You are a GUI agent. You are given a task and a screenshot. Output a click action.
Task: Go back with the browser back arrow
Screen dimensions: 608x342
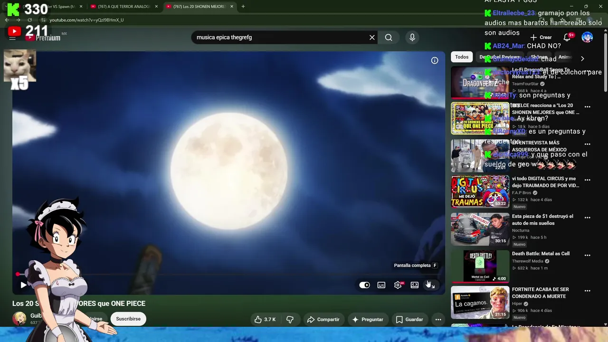pyautogui.click(x=7, y=20)
